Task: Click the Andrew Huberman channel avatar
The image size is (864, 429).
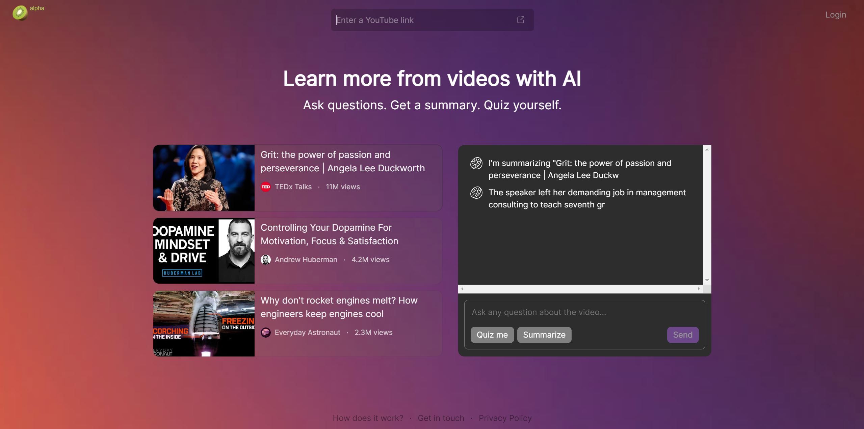Action: coord(266,260)
